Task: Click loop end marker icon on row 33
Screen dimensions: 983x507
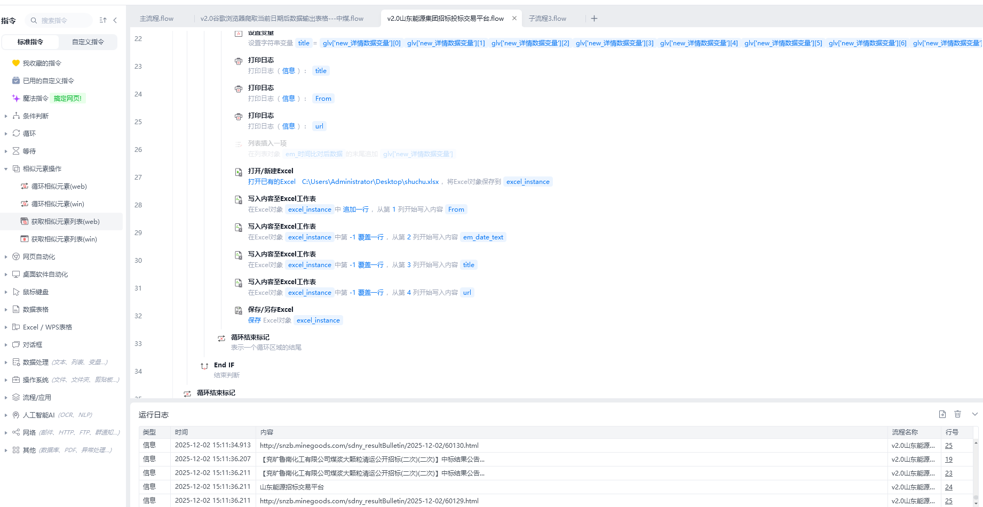Action: click(x=221, y=338)
